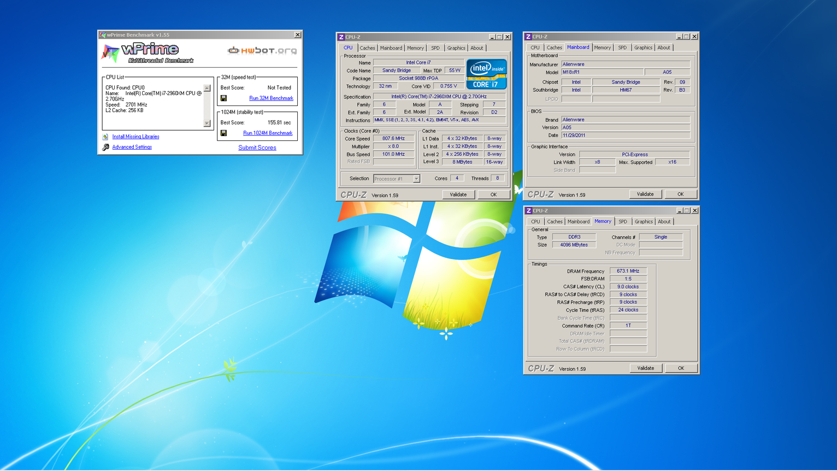Switch to Caches tab in processor CPU-Z window
Screen dimensions: 837x471
click(x=367, y=48)
